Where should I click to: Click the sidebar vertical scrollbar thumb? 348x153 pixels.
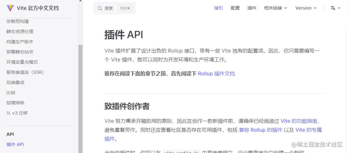tap(80, 99)
